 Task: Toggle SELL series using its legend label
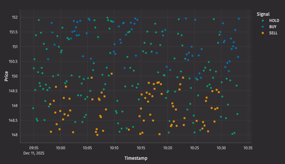[x=273, y=33]
